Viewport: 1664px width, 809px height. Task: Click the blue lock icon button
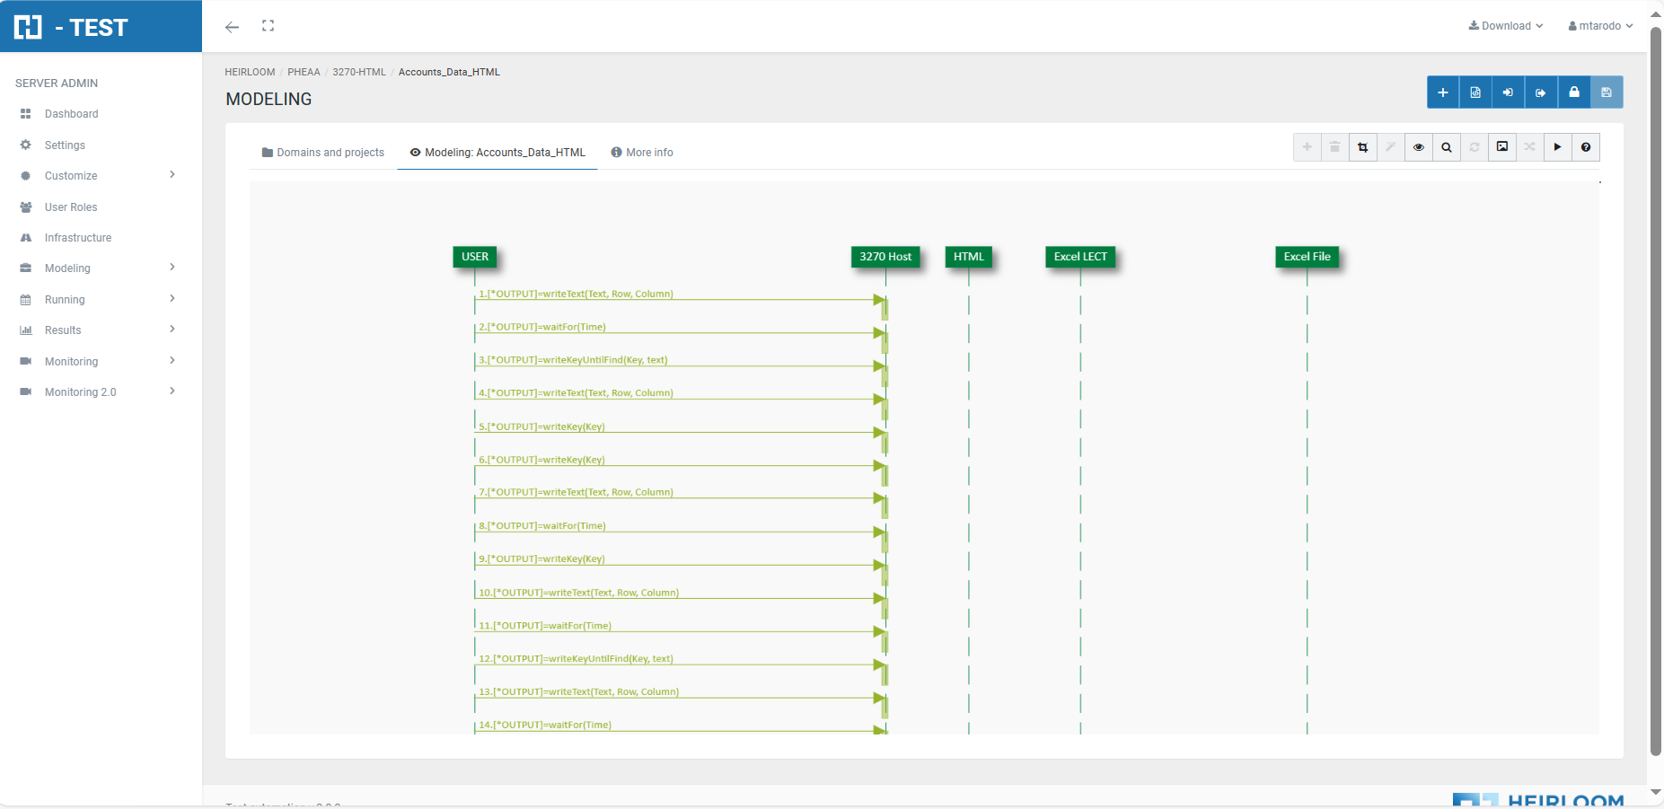click(x=1573, y=92)
